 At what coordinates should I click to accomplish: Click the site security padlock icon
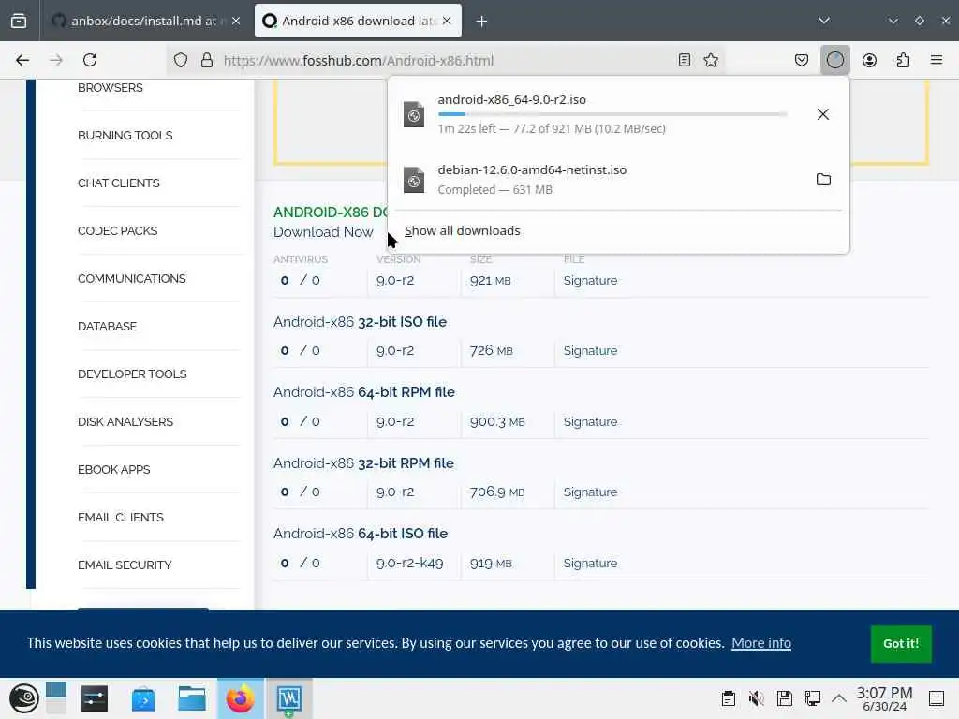(207, 60)
